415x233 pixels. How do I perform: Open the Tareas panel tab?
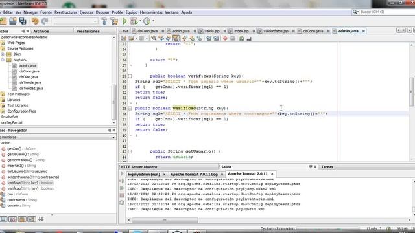[327, 167]
